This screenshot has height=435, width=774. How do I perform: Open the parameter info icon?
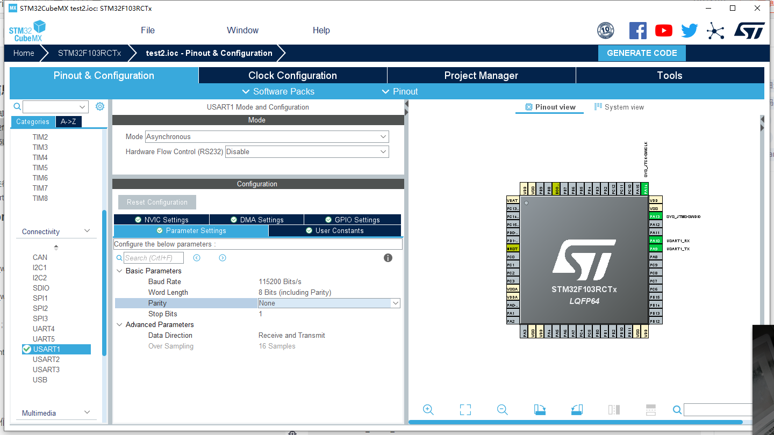(x=388, y=258)
